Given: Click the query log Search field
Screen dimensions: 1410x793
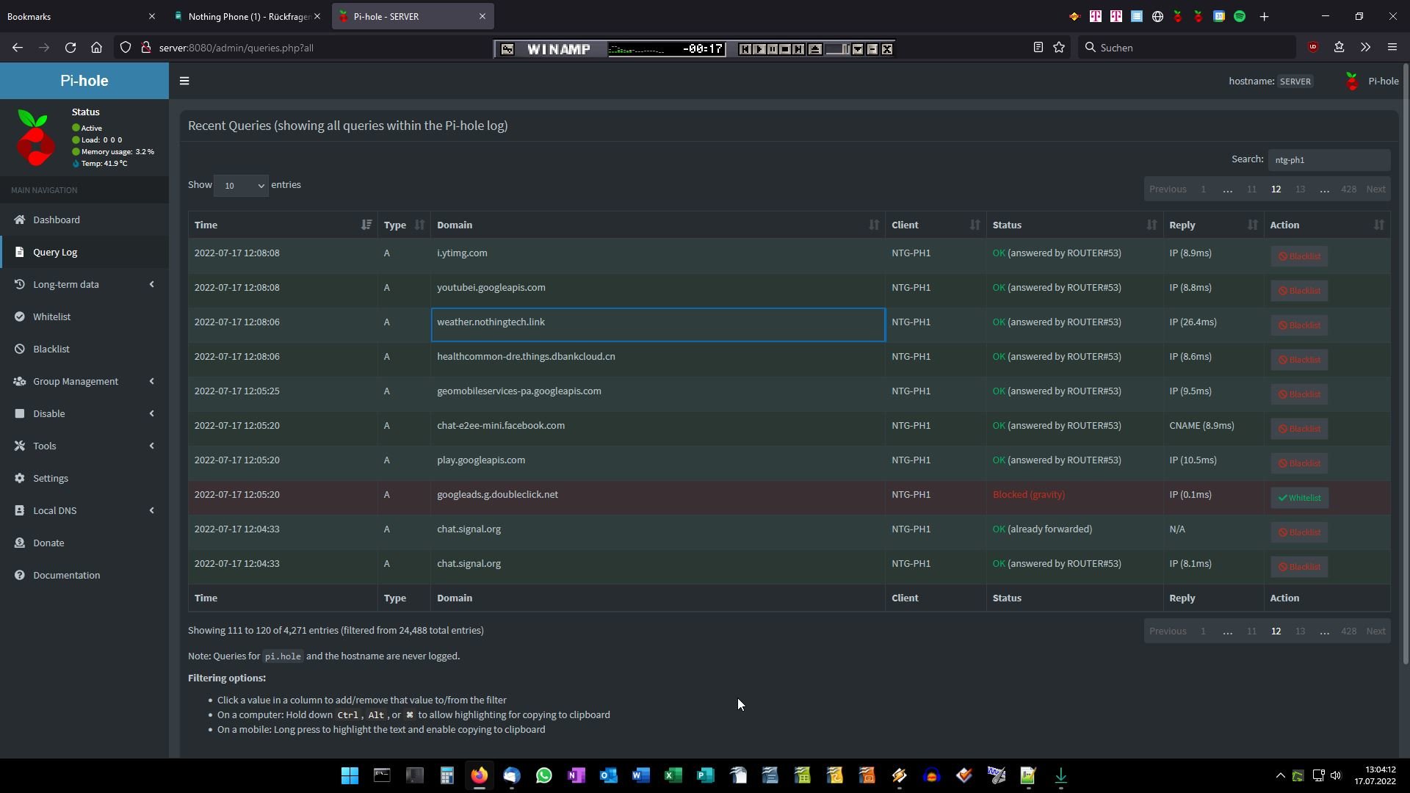Looking at the screenshot, I should (1328, 160).
